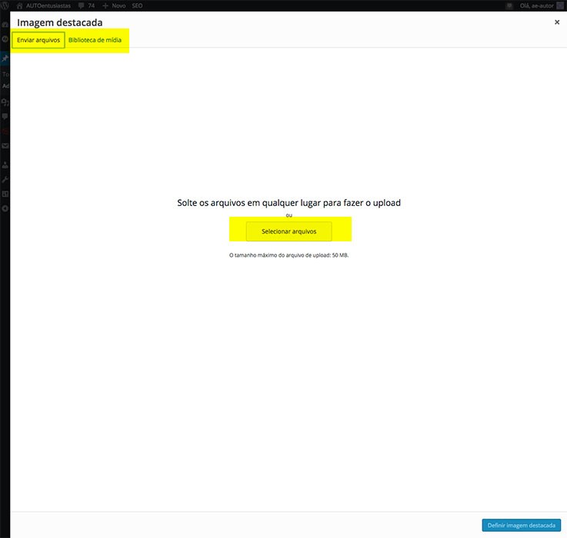Click the Solte os arquivos drop area
567x538 pixels.
289,203
